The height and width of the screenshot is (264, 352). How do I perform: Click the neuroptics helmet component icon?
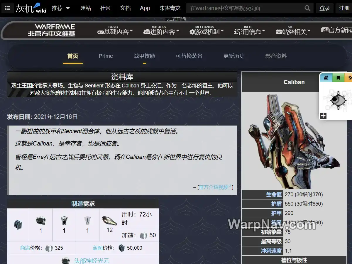tap(41, 220)
